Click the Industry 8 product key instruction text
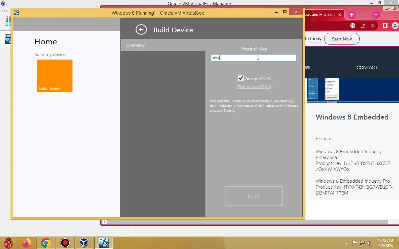The height and width of the screenshot is (249, 399). click(x=254, y=106)
